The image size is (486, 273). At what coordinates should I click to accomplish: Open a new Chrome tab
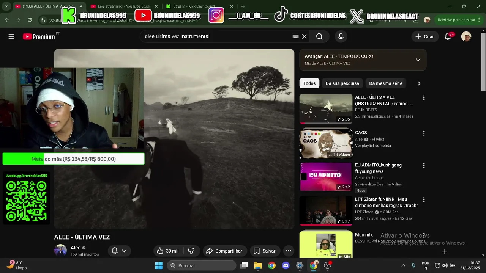click(243, 6)
